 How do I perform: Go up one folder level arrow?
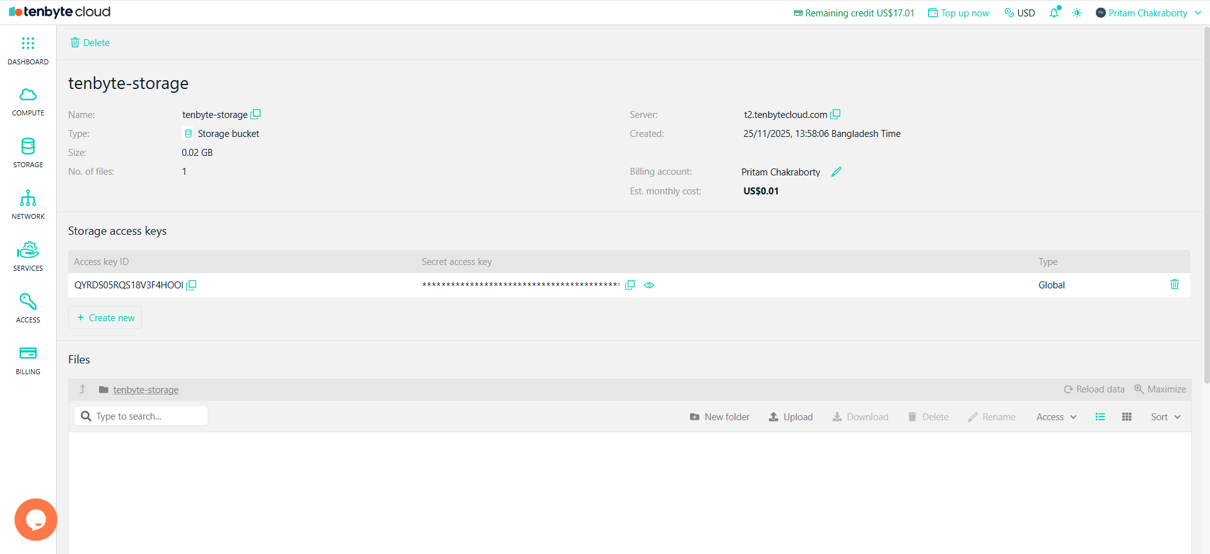point(82,389)
